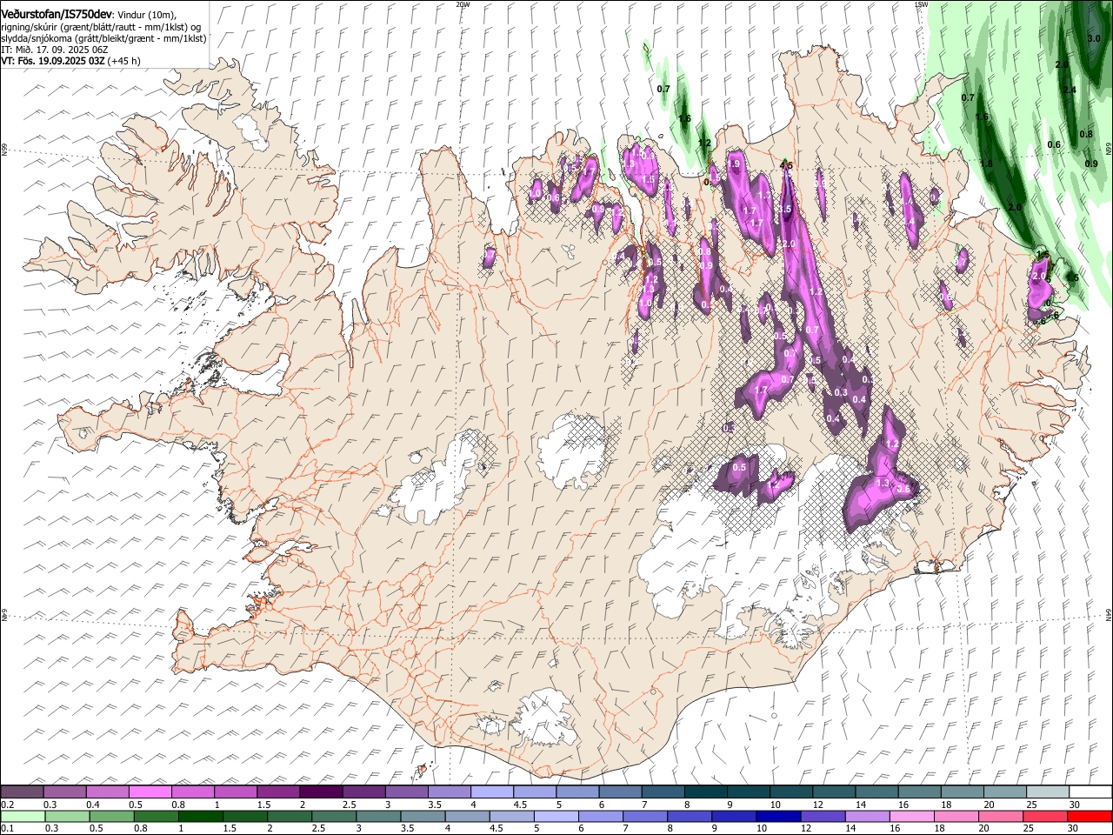Pick the green 0.8 rainfall legend swatch
The width and height of the screenshot is (1113, 835).
coord(156,817)
